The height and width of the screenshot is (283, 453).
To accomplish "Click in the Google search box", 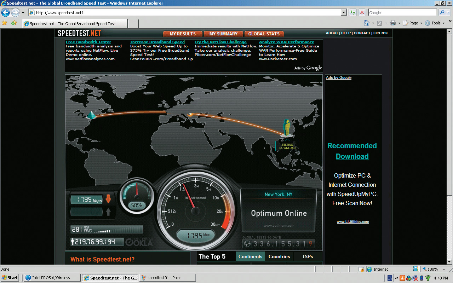I will coord(402,12).
